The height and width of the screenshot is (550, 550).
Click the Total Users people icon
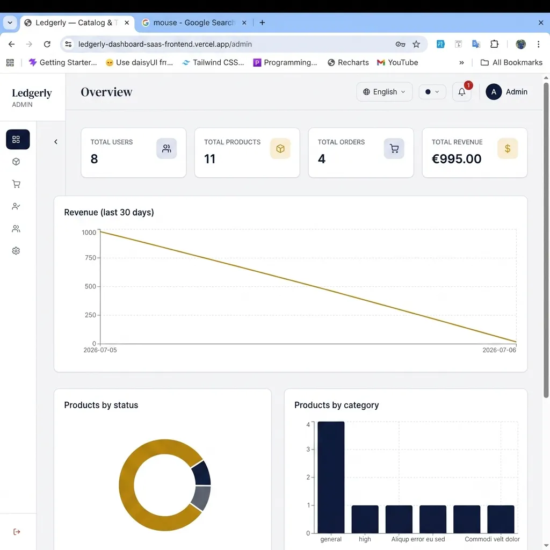pyautogui.click(x=167, y=149)
